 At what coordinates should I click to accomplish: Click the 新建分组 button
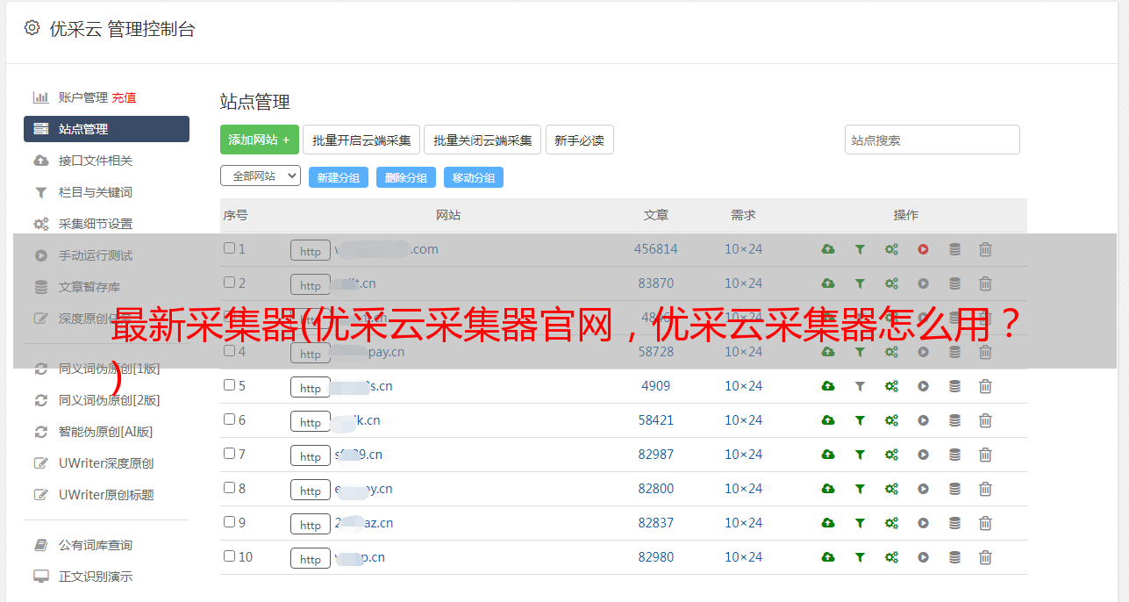(339, 177)
